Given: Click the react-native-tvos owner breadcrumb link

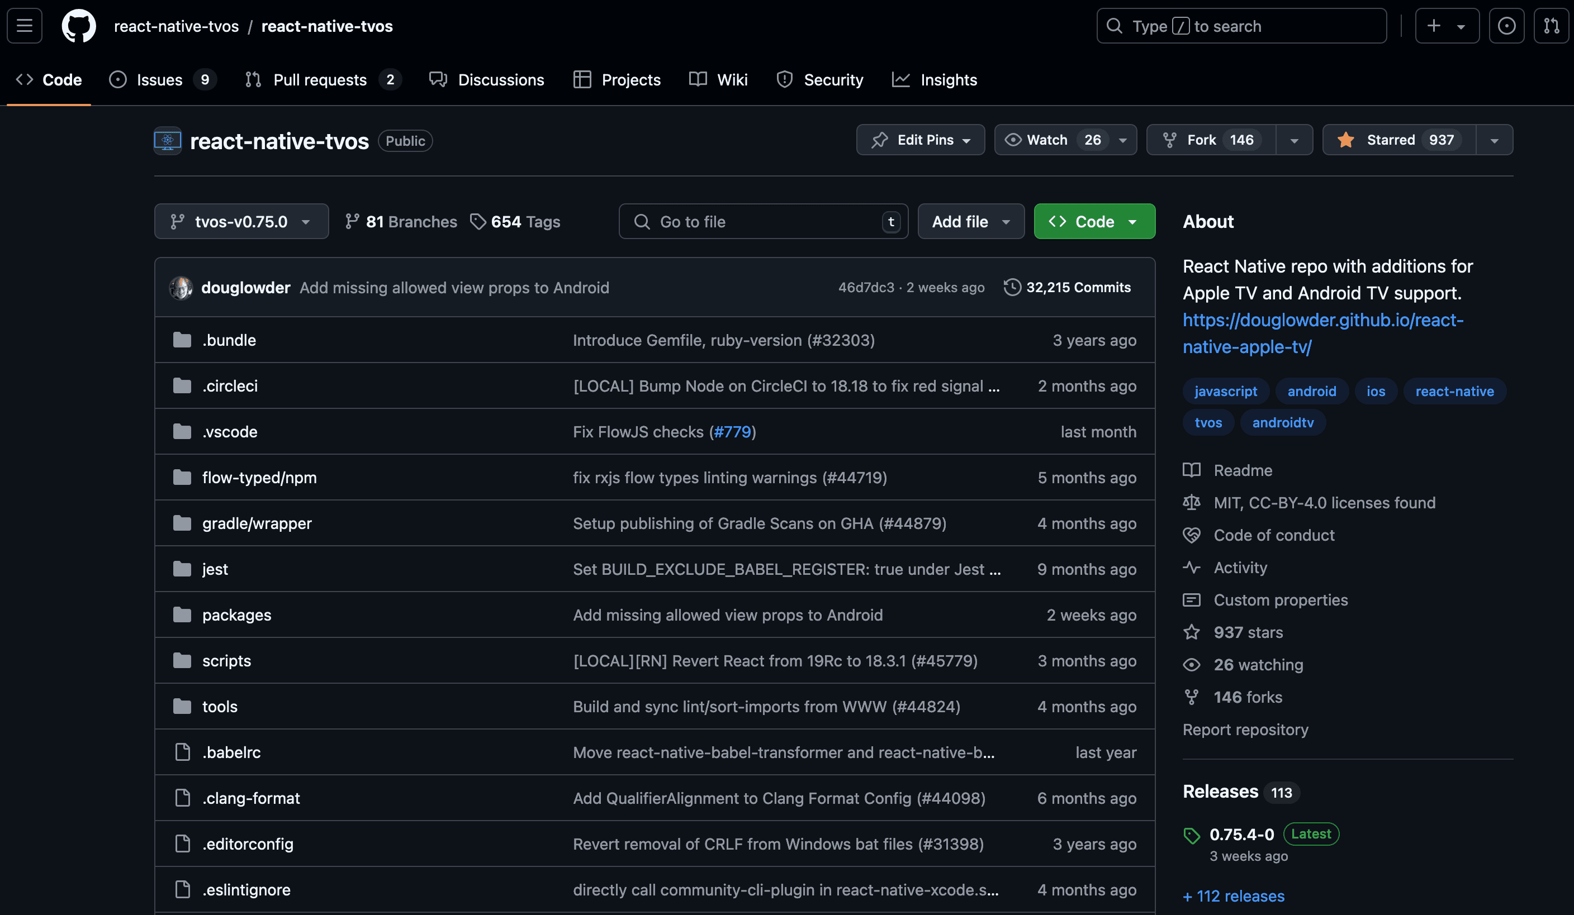Looking at the screenshot, I should (x=176, y=26).
